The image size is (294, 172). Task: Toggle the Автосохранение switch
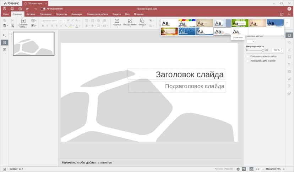coord(43,9)
